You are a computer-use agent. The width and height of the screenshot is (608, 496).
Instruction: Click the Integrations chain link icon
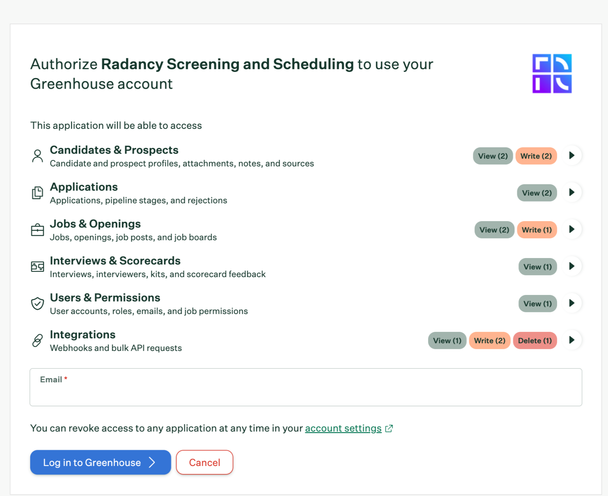[x=38, y=340]
